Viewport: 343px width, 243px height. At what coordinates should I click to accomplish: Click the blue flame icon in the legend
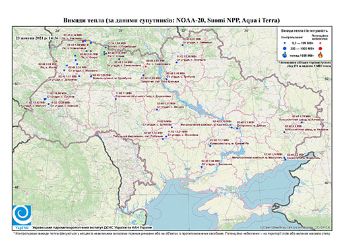point(284,55)
